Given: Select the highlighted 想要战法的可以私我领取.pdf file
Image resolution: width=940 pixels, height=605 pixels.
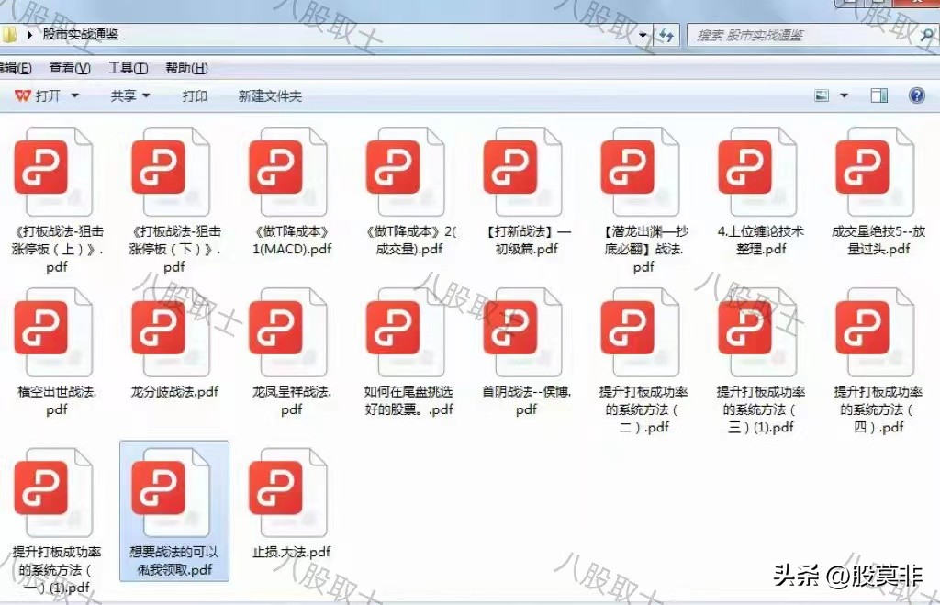Looking at the screenshot, I should 174,491.
